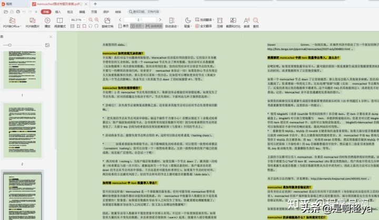Click the zoom out magnifier icon
This screenshot has height=220, width=379.
tap(91, 20)
